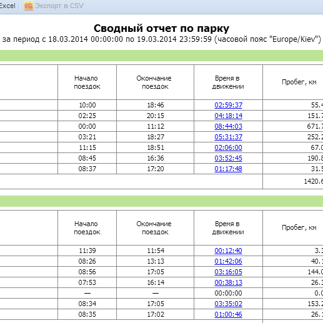Open the 08:44:03 movement time link
323x323 pixels.
point(228,126)
